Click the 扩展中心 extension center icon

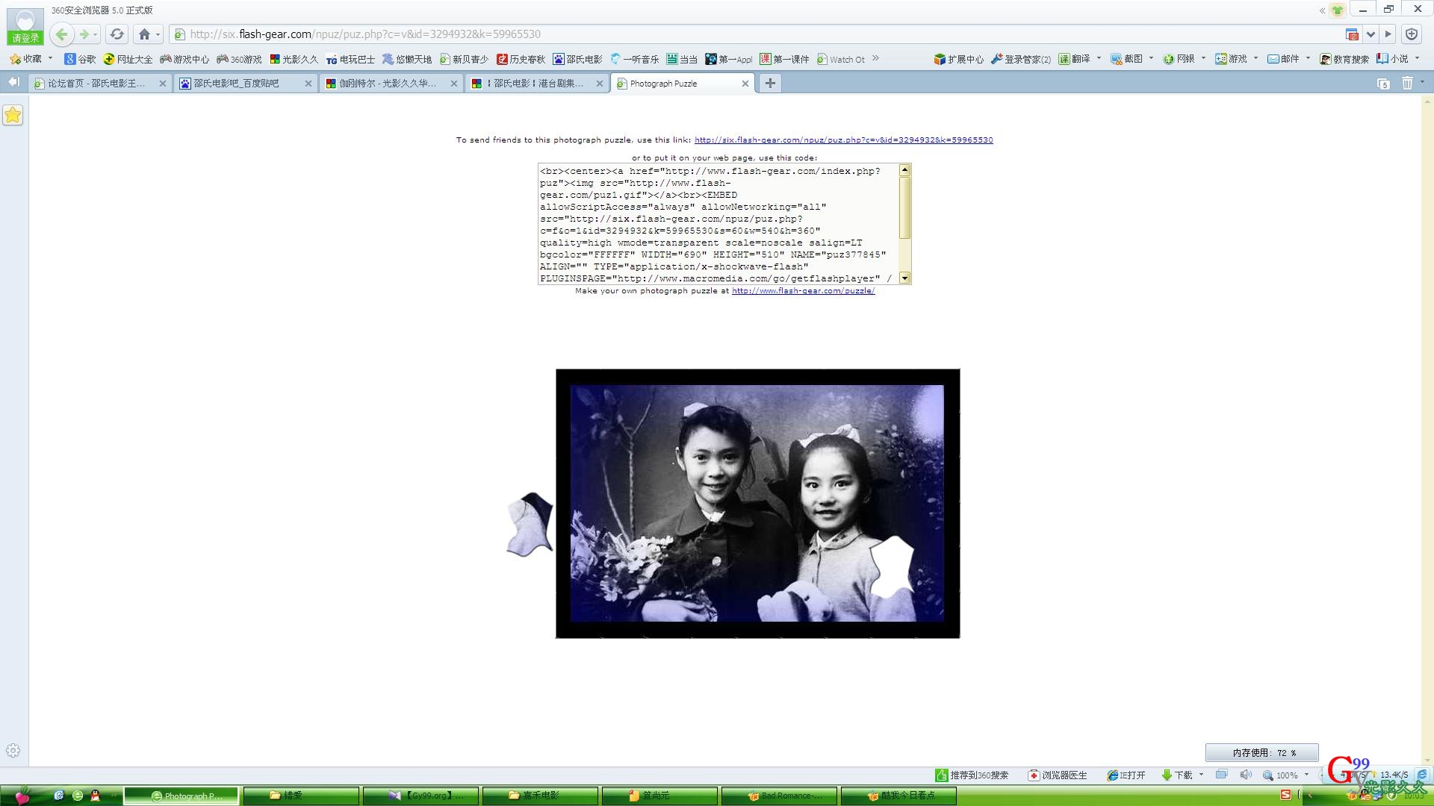[940, 59]
